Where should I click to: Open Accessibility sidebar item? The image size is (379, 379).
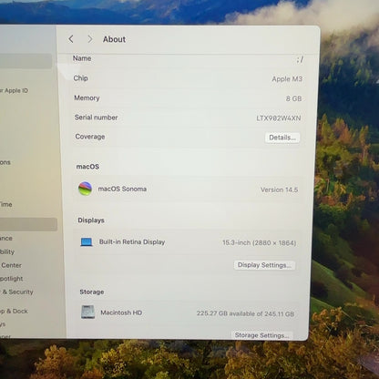[7, 251]
